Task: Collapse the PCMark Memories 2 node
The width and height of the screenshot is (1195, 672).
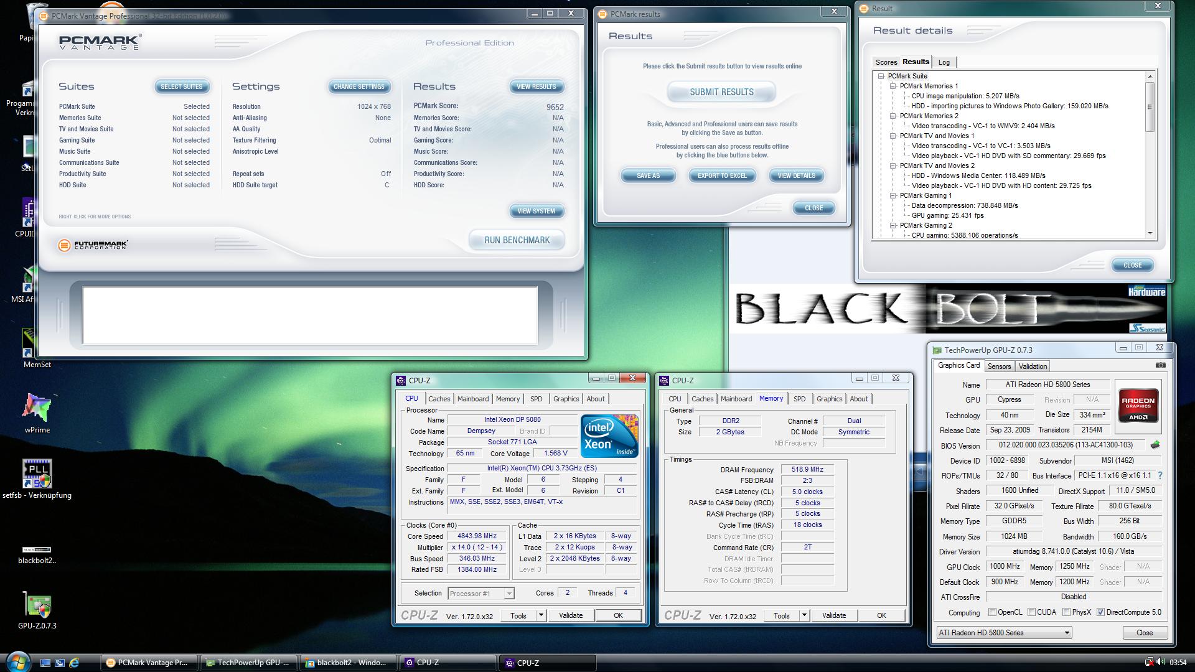Action: pos(893,116)
